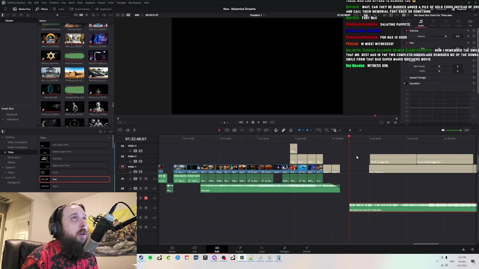
Task: Open the Workspace menu
Action: [135, 3]
